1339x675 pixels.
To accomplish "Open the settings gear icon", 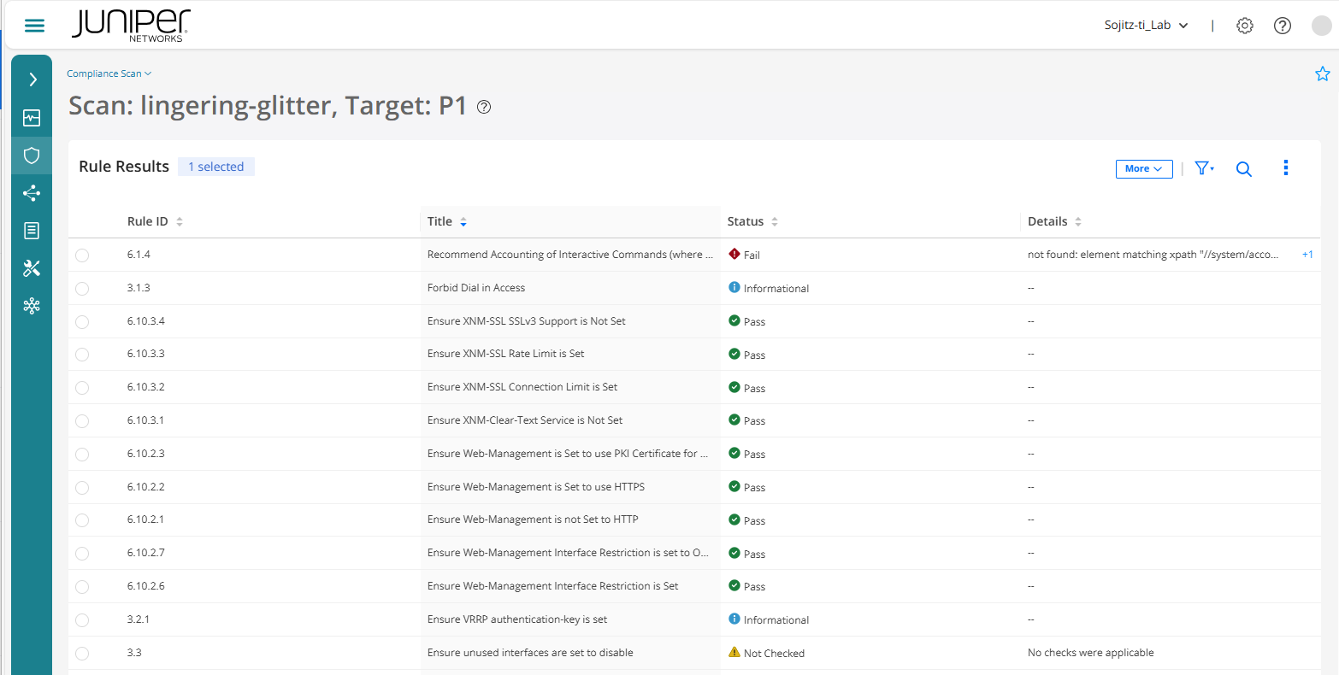I will [1244, 26].
